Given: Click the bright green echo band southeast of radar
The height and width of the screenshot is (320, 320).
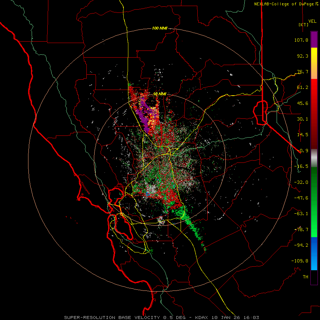Looking at the screenshot, I should click(x=189, y=222).
